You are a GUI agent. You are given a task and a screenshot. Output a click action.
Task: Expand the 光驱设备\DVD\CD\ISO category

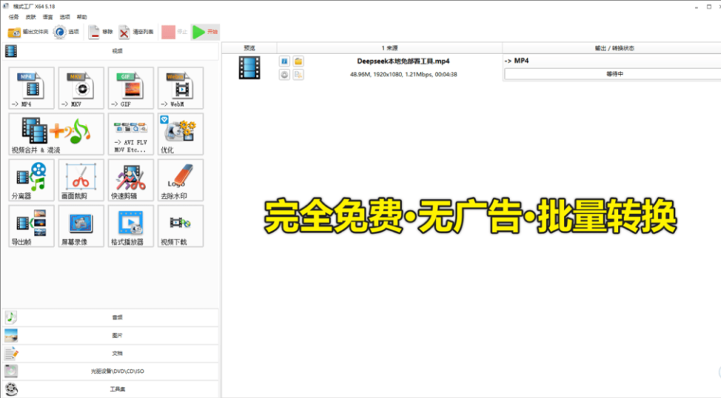[x=110, y=371]
